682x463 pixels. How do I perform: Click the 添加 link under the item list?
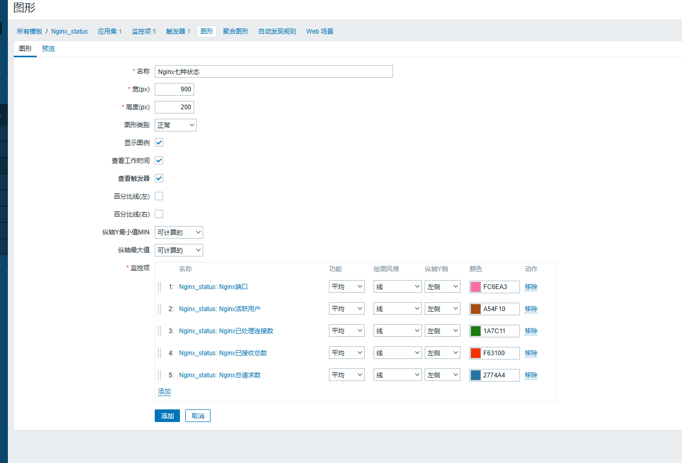[164, 392]
